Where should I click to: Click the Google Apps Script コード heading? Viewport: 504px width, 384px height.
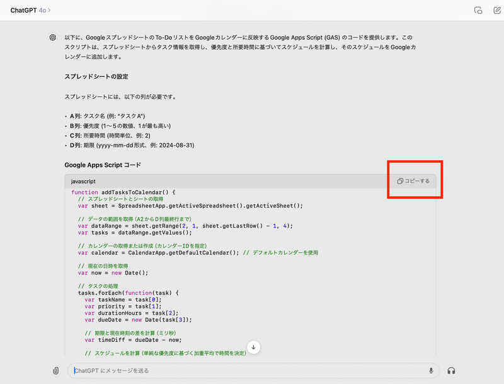point(103,165)
